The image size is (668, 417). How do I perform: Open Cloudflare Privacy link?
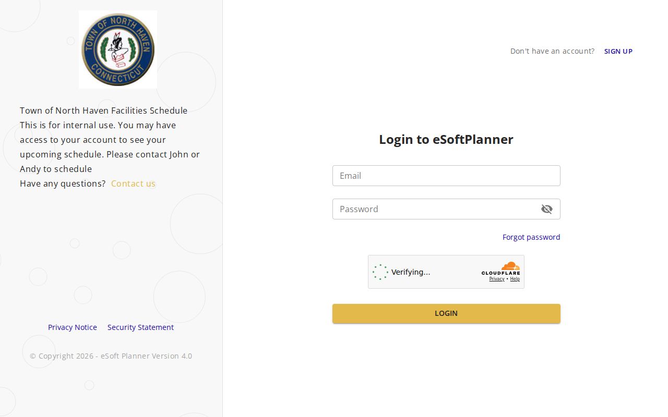(x=496, y=279)
